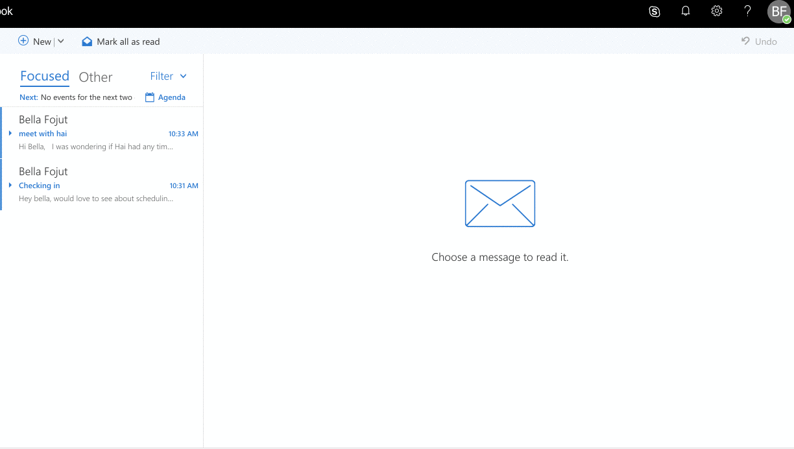This screenshot has width=794, height=449.
Task: Expand the 'meet with hai' conversation thread
Action: coord(10,134)
